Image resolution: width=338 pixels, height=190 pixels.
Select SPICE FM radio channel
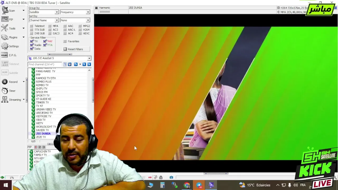pos(42,92)
